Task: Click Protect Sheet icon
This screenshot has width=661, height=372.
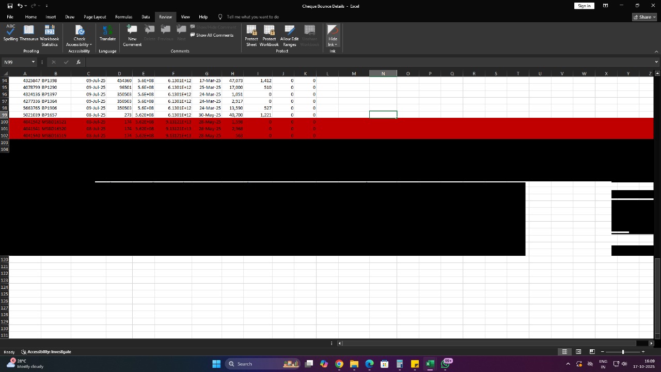Action: [x=251, y=33]
